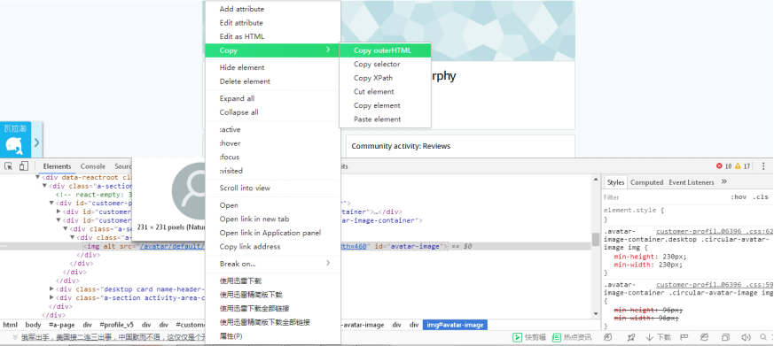Click the Elements panel vertical scrollbar thumb
774x346 pixels.
(x=596, y=239)
